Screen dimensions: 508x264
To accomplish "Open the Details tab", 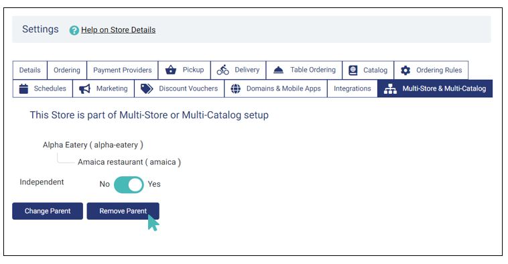I will pyautogui.click(x=29, y=70).
